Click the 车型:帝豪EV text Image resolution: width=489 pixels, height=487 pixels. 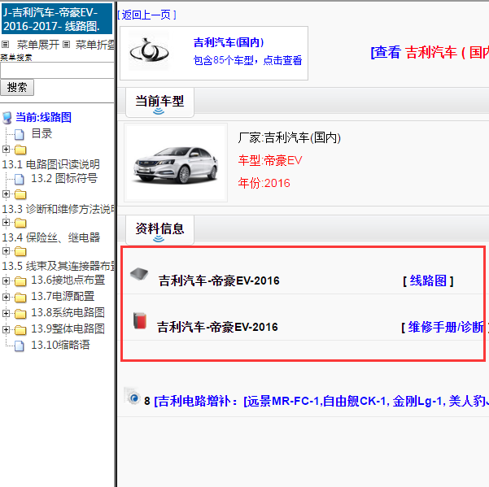[x=270, y=161]
